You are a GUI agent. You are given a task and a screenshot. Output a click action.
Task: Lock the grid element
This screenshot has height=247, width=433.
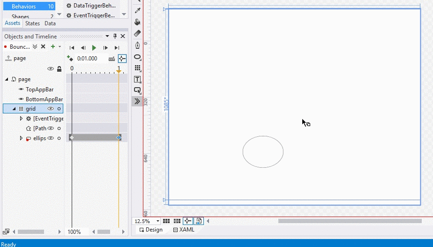pos(59,109)
